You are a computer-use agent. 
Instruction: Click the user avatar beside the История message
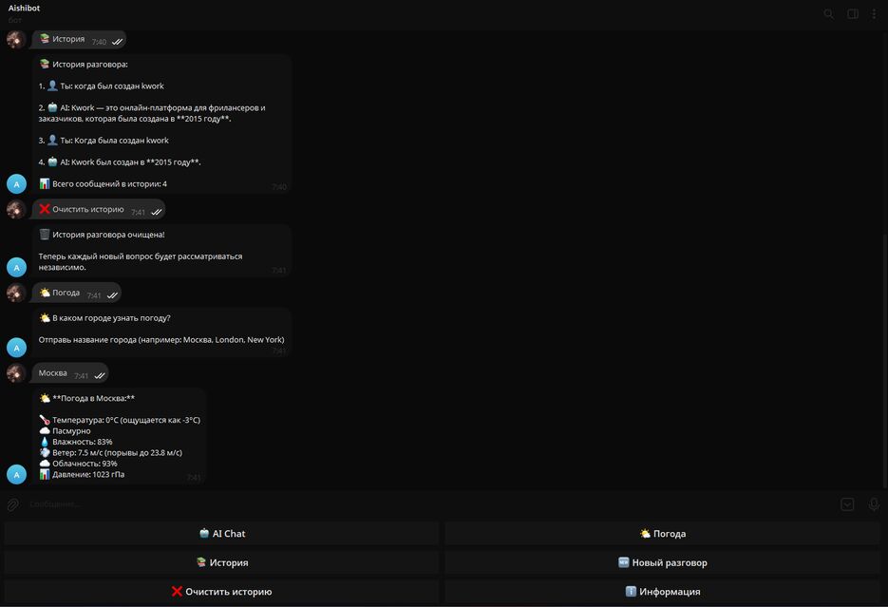(16, 40)
